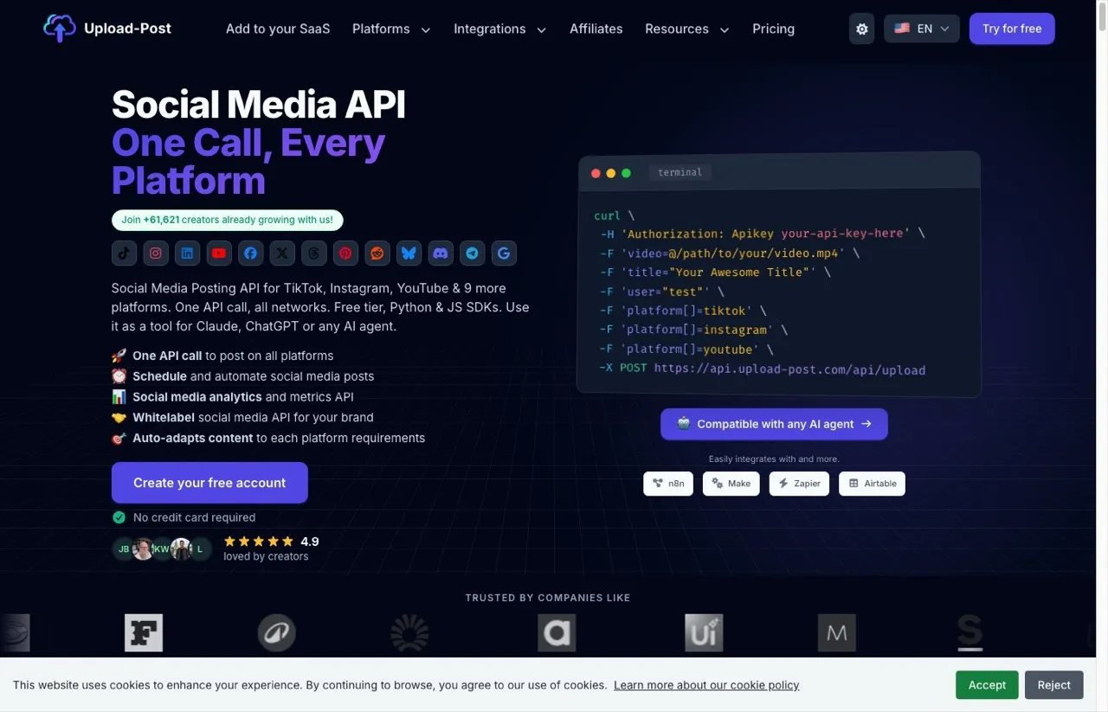Click the Forbes 'F' company logo
Viewport: 1108px width, 712px height.
144,633
